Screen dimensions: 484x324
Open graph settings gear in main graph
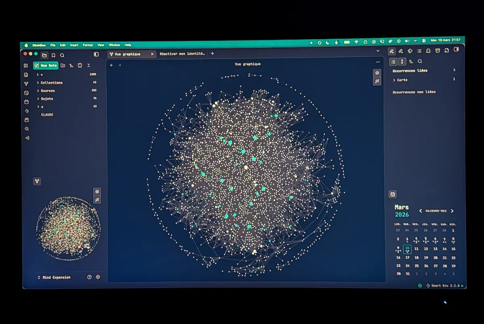tap(377, 73)
